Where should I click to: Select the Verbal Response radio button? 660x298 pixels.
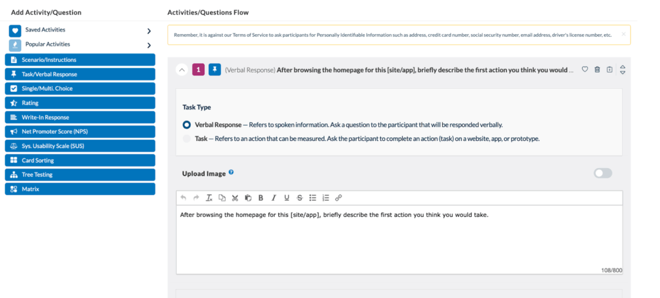[x=187, y=125]
